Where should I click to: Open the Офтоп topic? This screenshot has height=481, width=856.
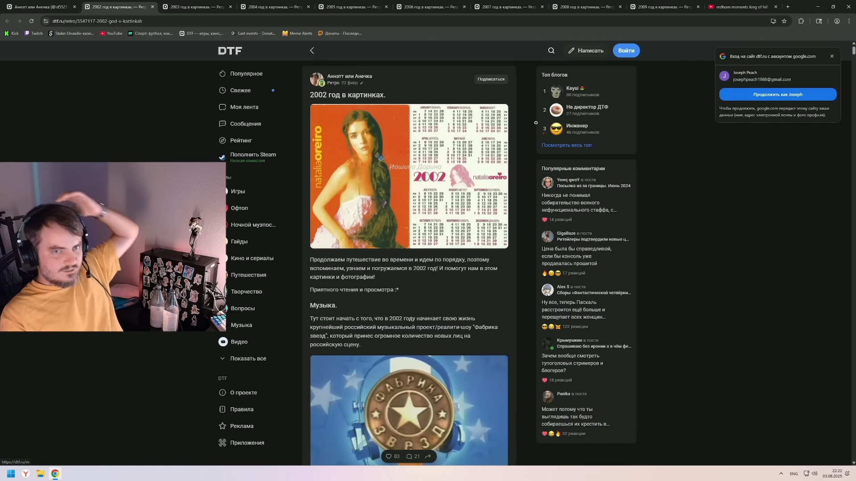239,208
